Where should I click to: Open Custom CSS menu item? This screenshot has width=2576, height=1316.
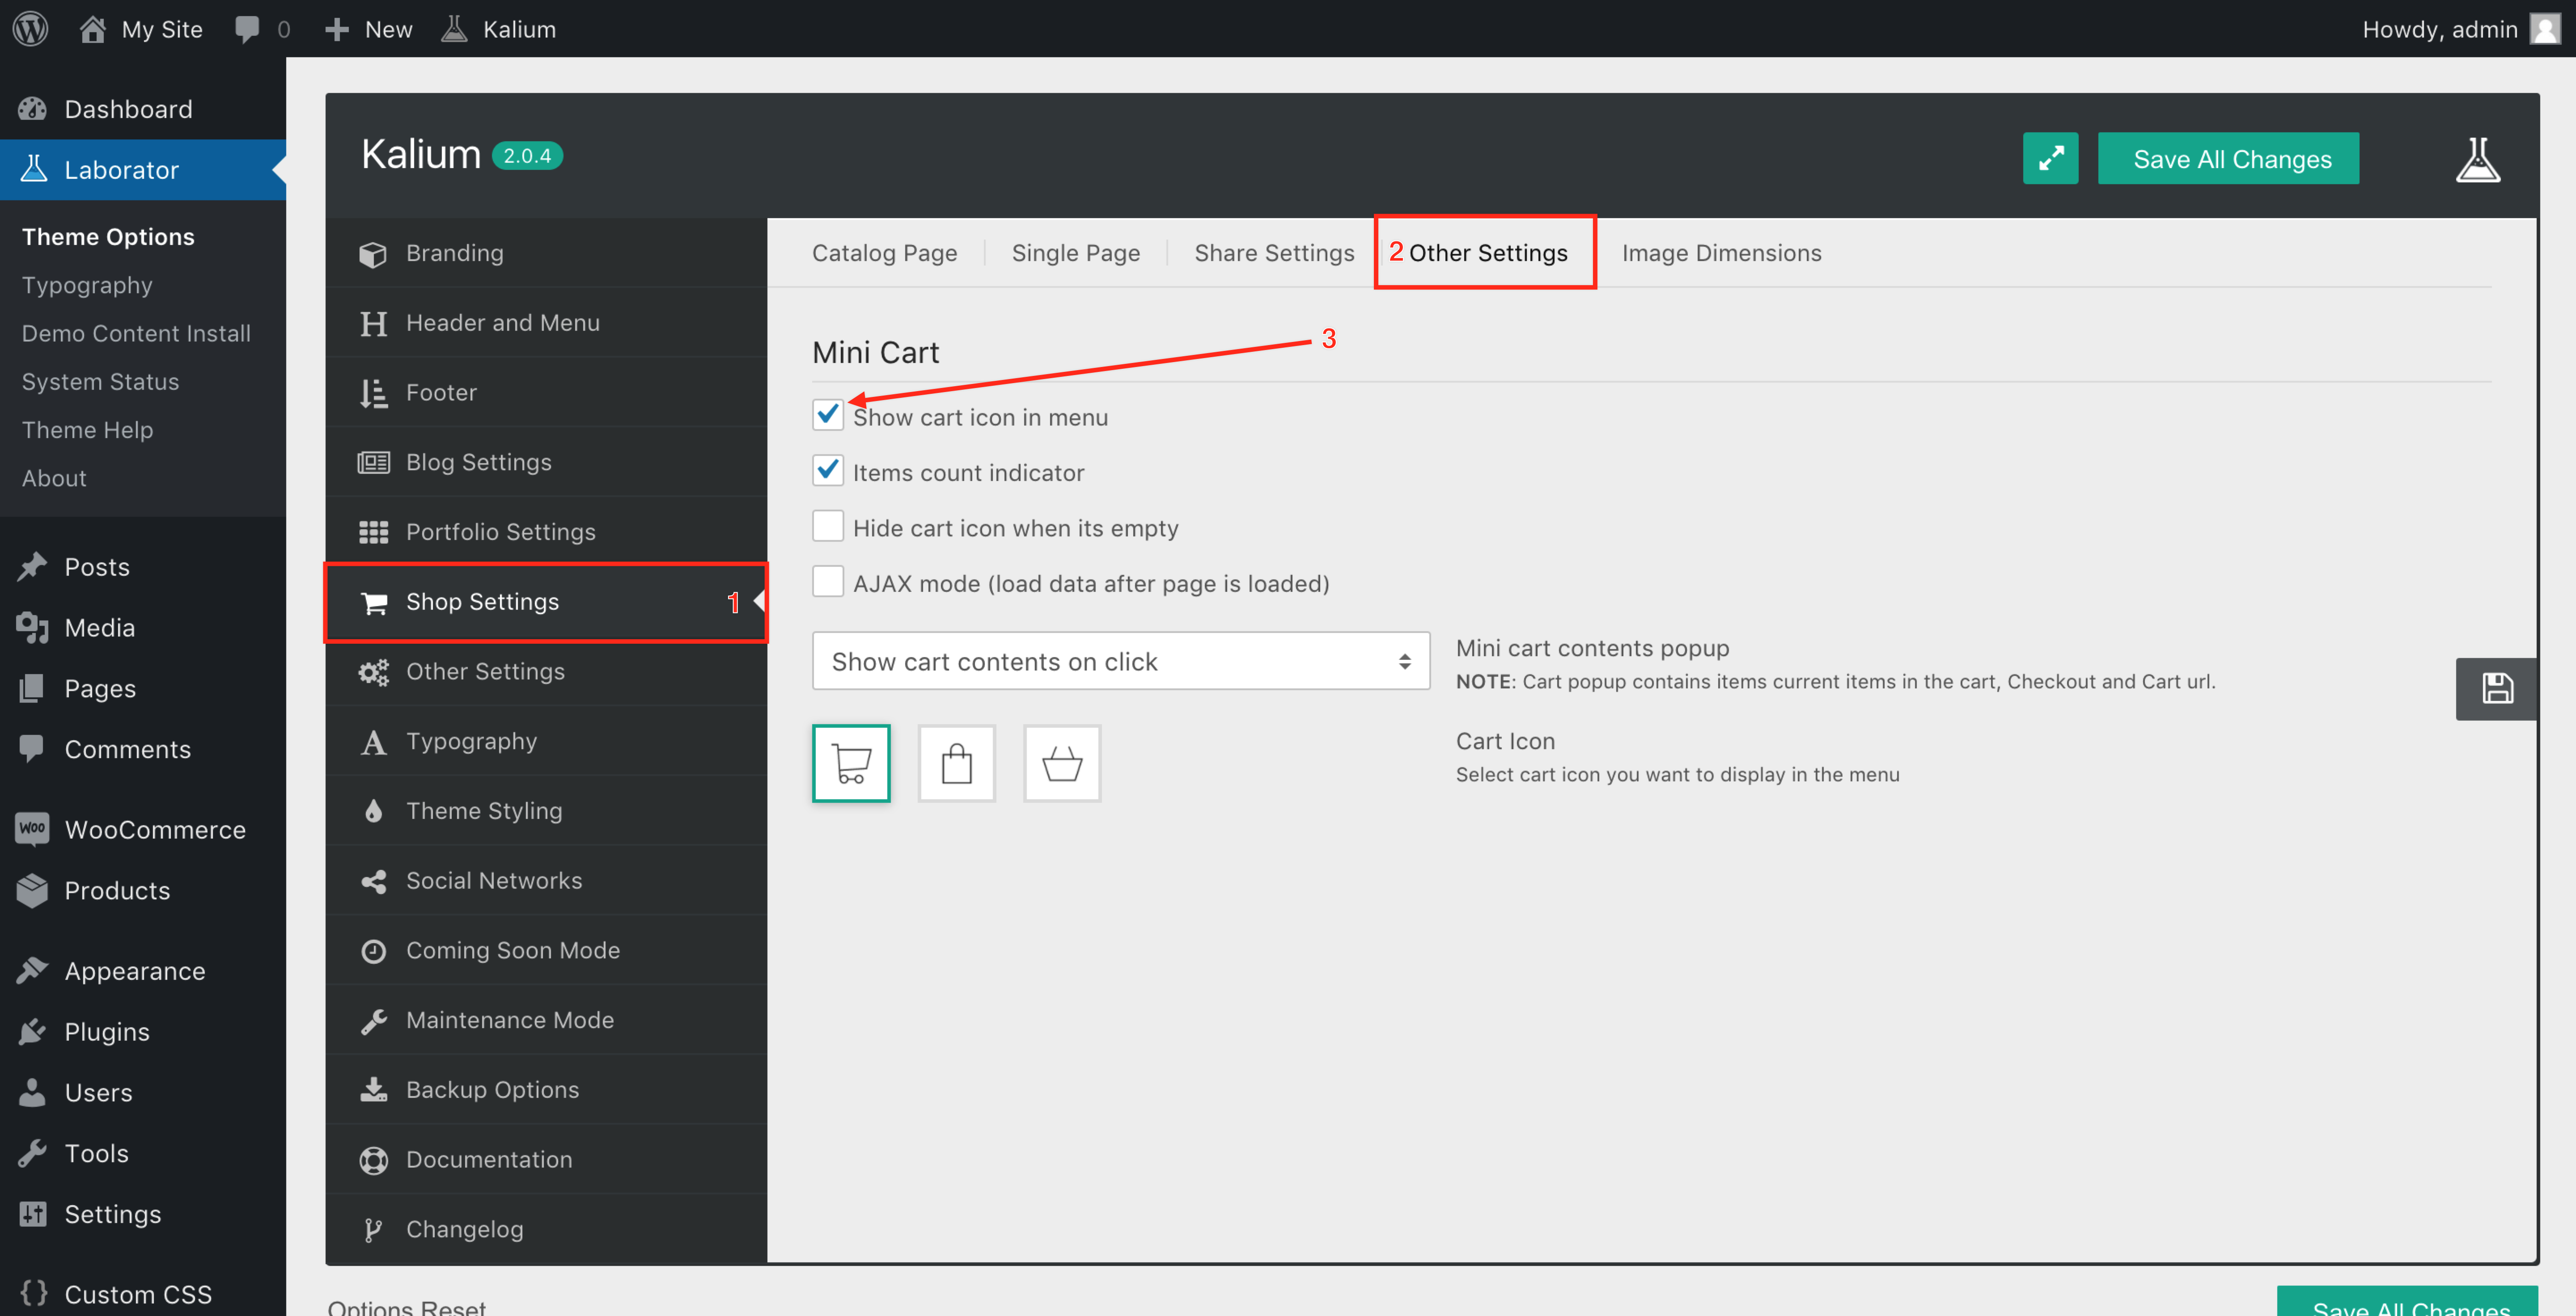[143, 1294]
